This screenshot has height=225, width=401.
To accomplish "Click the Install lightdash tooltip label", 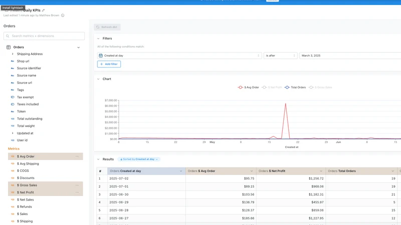I will pos(13,8).
